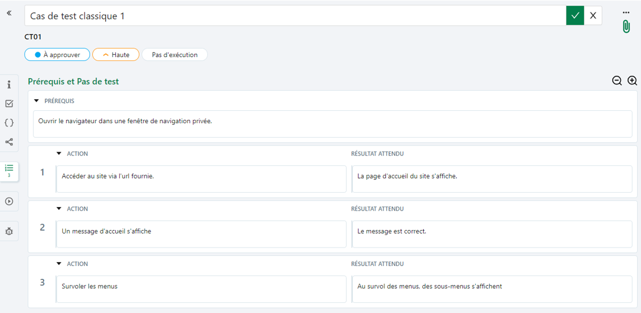Click step 3 RÉSULTAT ATTENDU label
The width and height of the screenshot is (641, 313).
tap(377, 264)
